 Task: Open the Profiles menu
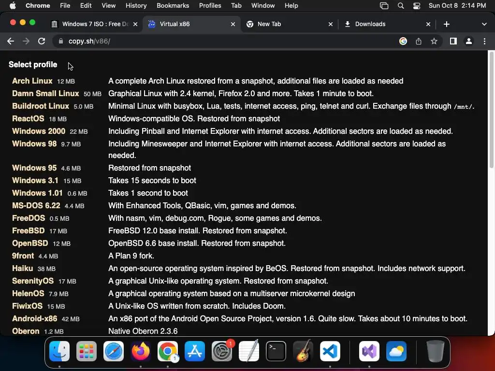click(210, 6)
